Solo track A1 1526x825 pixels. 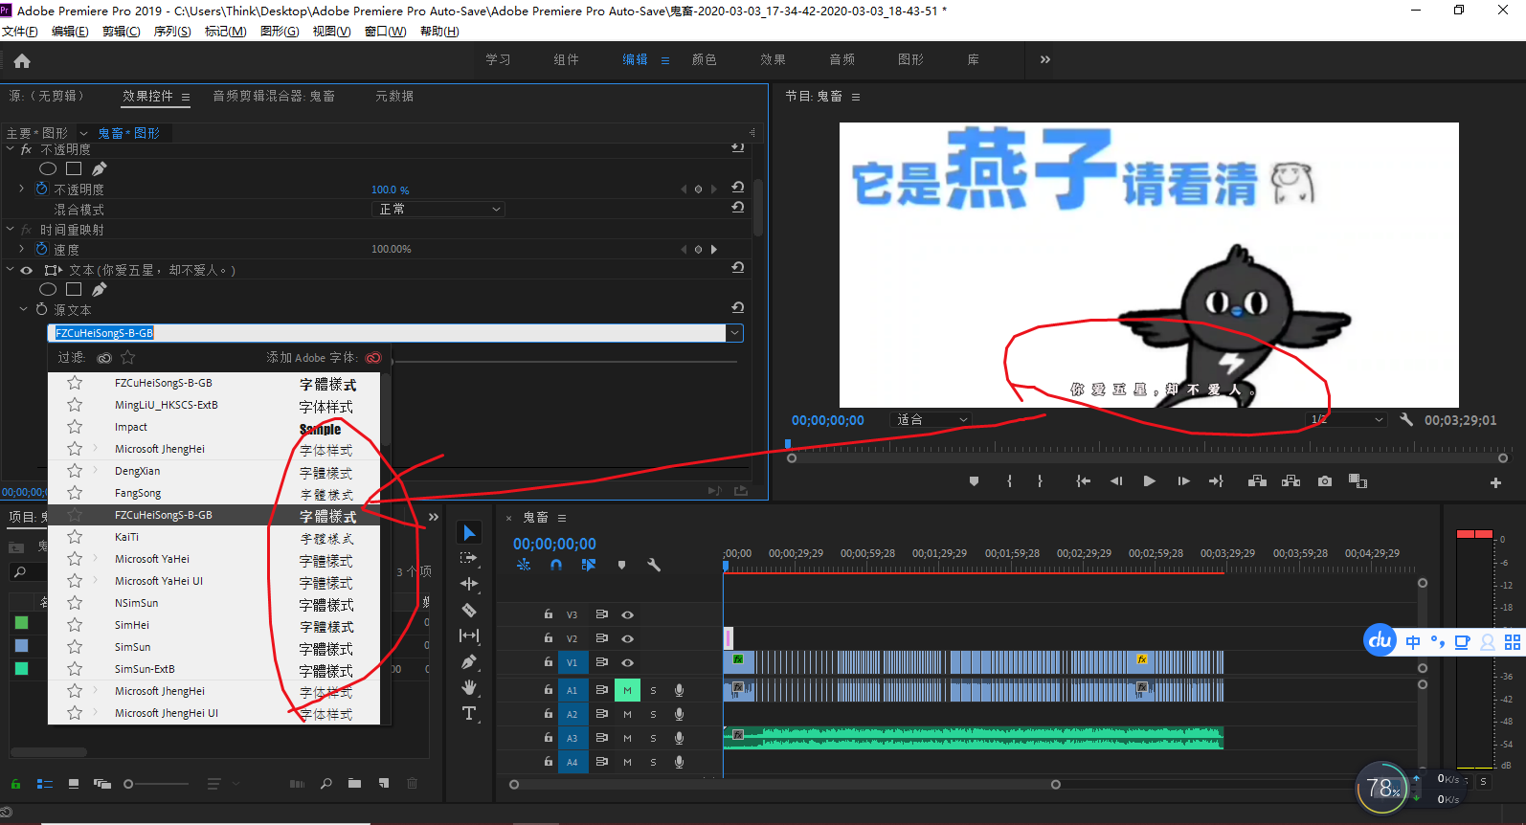pos(654,690)
